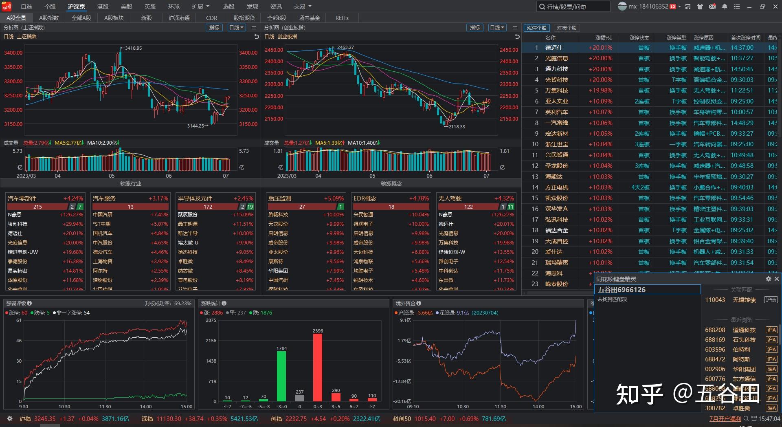This screenshot has height=427, width=782.
Task: Open the settings gear in status bar
Action: pyautogui.click(x=10, y=418)
